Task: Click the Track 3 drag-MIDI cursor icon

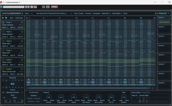Action: tap(22, 41)
